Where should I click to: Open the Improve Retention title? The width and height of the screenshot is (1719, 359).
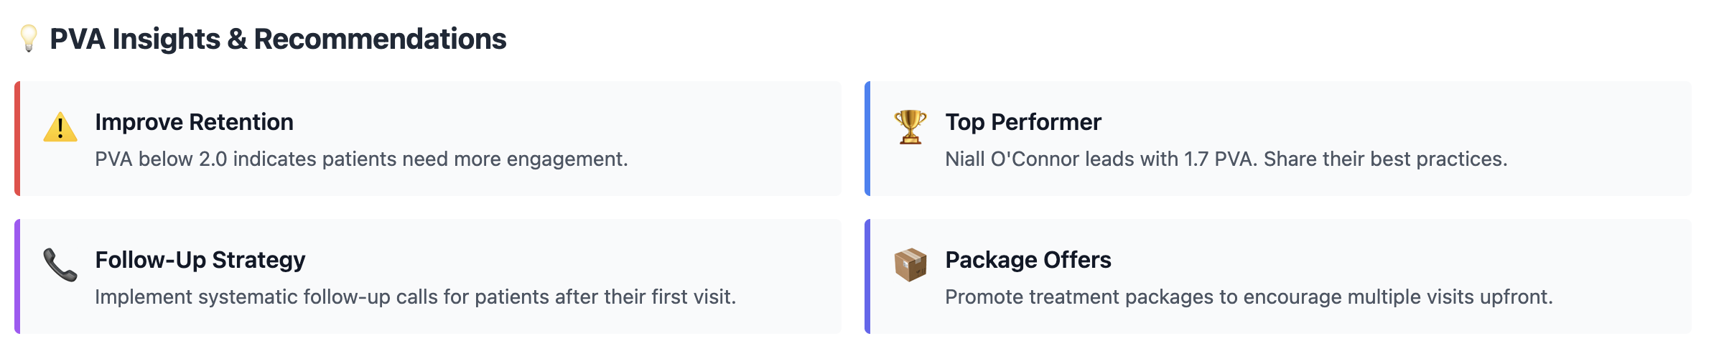pyautogui.click(x=194, y=122)
